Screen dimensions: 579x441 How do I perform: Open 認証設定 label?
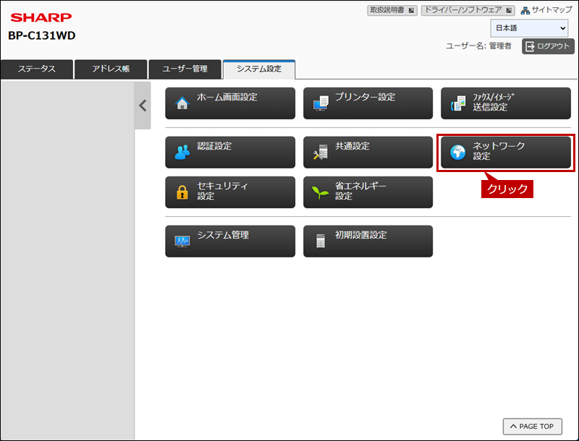pyautogui.click(x=214, y=146)
